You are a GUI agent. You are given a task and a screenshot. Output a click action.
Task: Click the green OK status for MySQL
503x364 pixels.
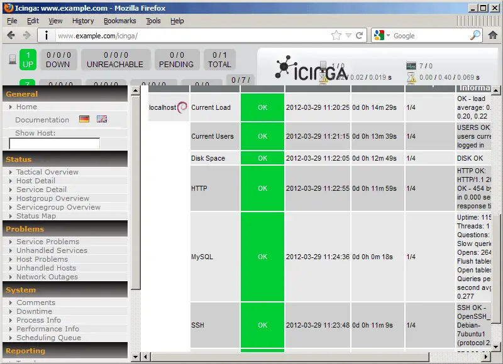pyautogui.click(x=262, y=257)
